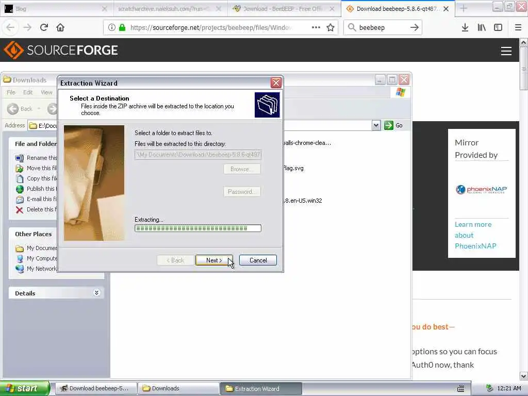
Task: Click Publish this file globe icon
Action: coord(20,189)
